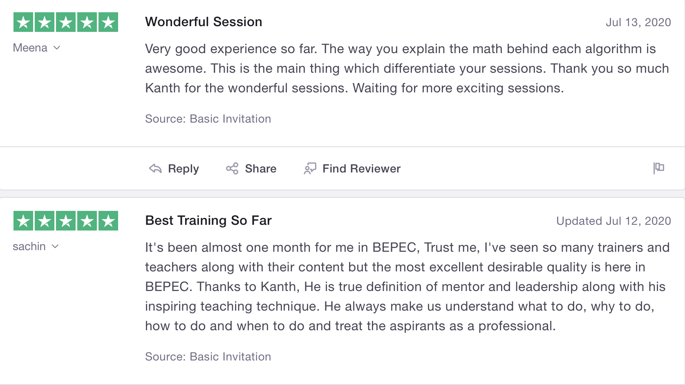Open the "Wonderful Session" review title
685x385 pixels.
coord(204,22)
